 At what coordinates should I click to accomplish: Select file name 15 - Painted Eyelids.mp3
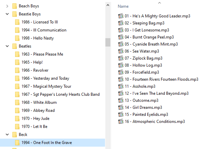click(x=146, y=115)
